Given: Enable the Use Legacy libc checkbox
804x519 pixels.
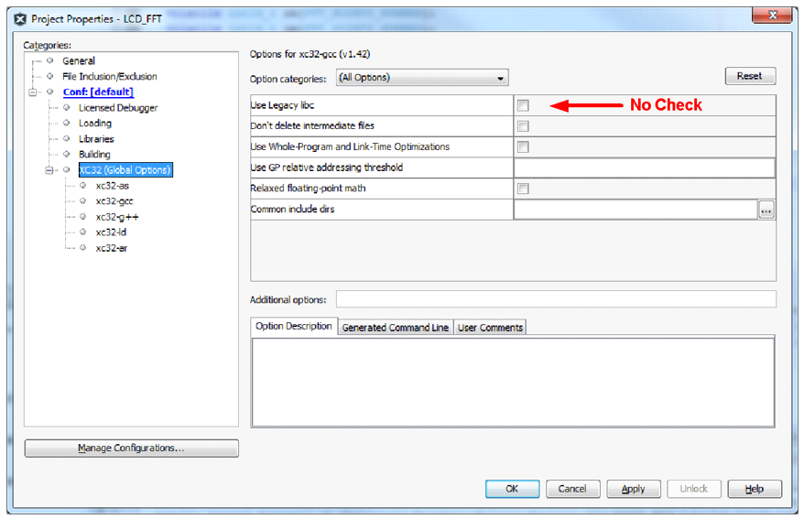Looking at the screenshot, I should [x=523, y=105].
